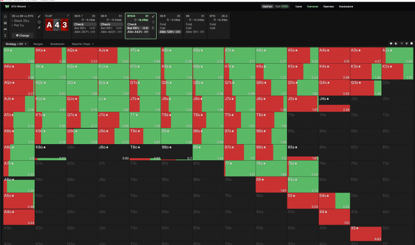Click the Ace card in FLOP board

[49, 25]
